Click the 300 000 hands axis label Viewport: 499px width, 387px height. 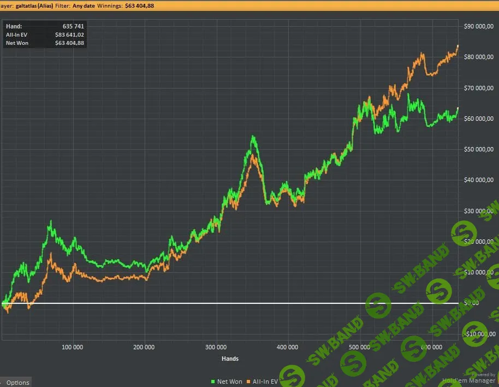(x=216, y=347)
